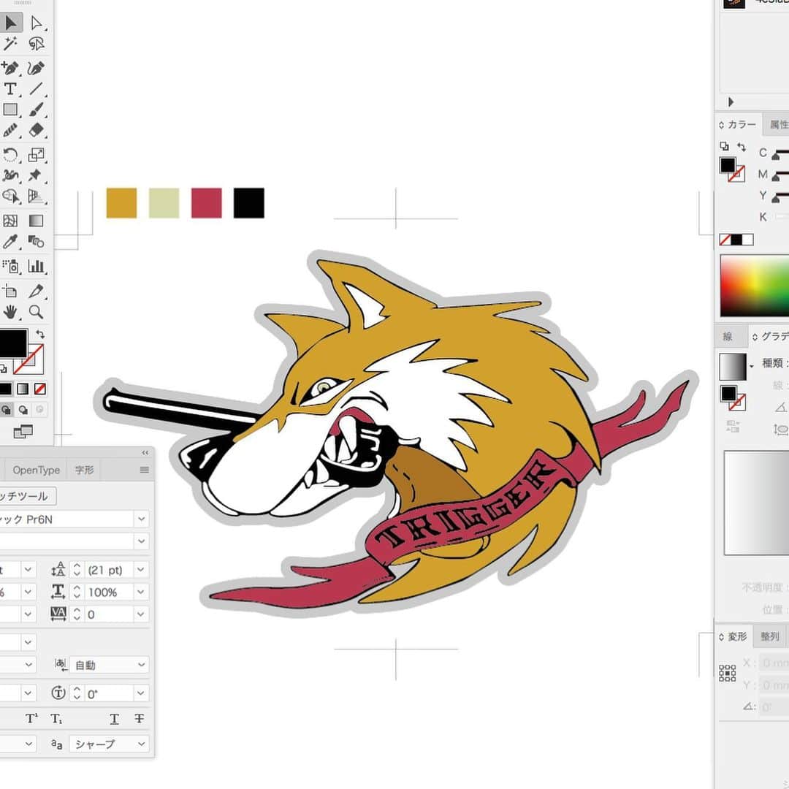
Task: Select the Perspective Grid tool
Action: pos(37,196)
